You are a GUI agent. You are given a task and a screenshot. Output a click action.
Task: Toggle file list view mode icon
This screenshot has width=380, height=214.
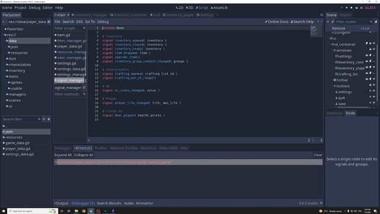pos(49,119)
